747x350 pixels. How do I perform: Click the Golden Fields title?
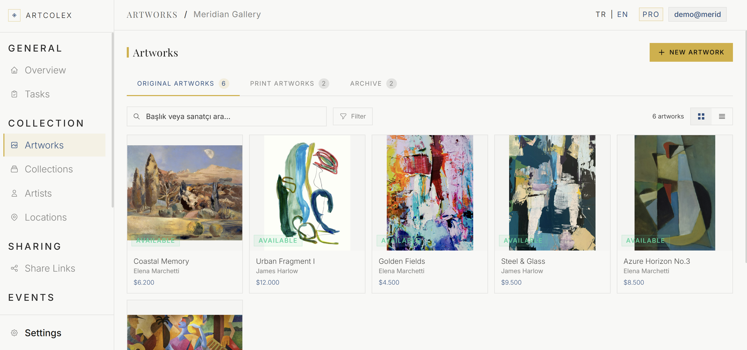pos(402,261)
